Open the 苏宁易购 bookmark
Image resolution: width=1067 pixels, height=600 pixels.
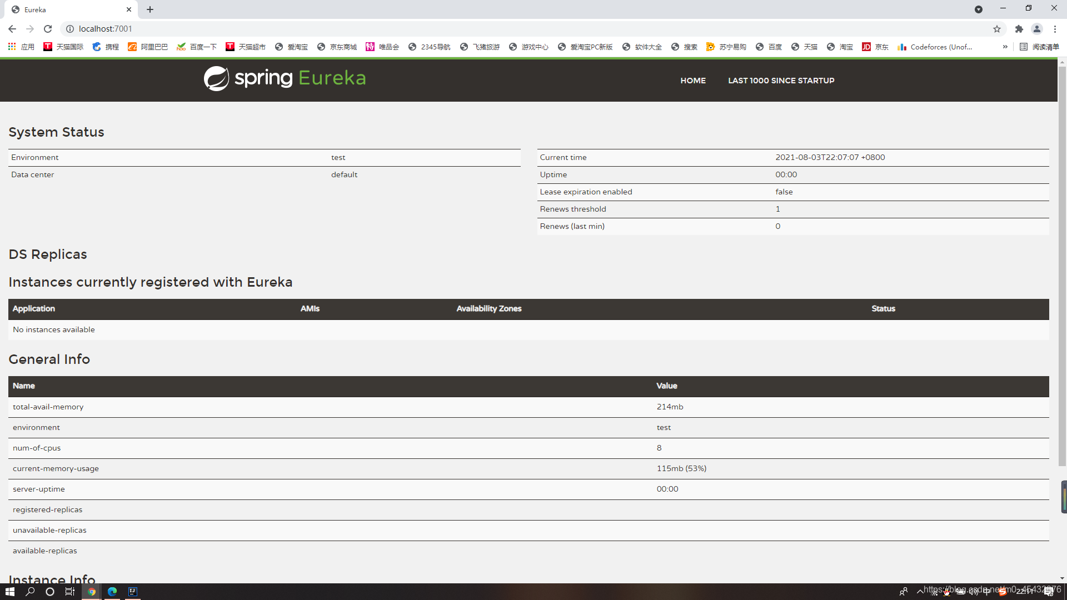726,47
